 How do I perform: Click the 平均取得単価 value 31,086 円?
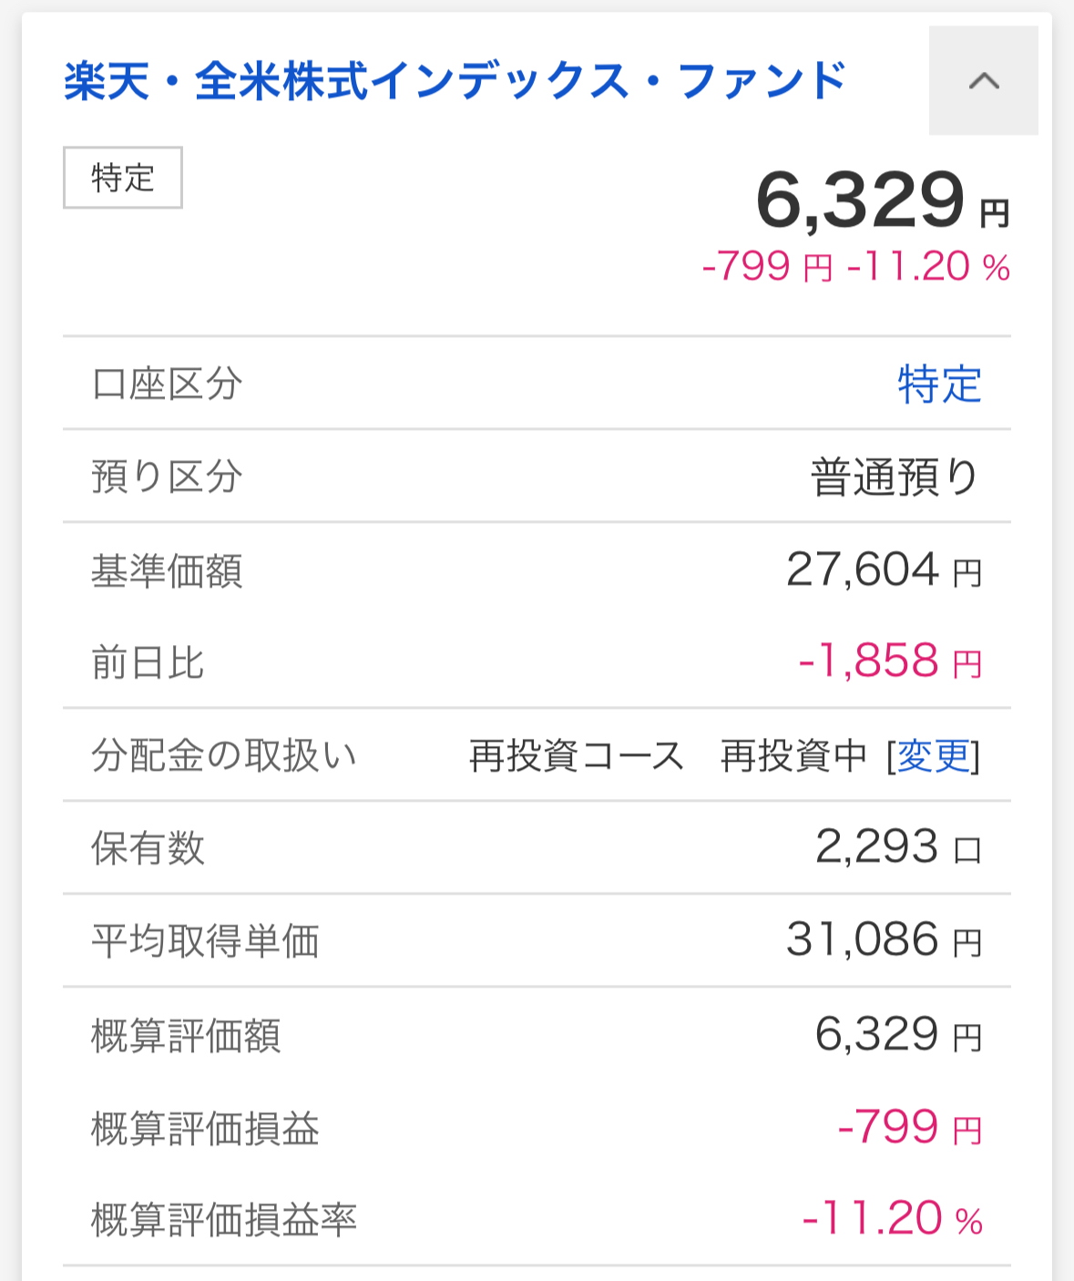[x=884, y=940]
